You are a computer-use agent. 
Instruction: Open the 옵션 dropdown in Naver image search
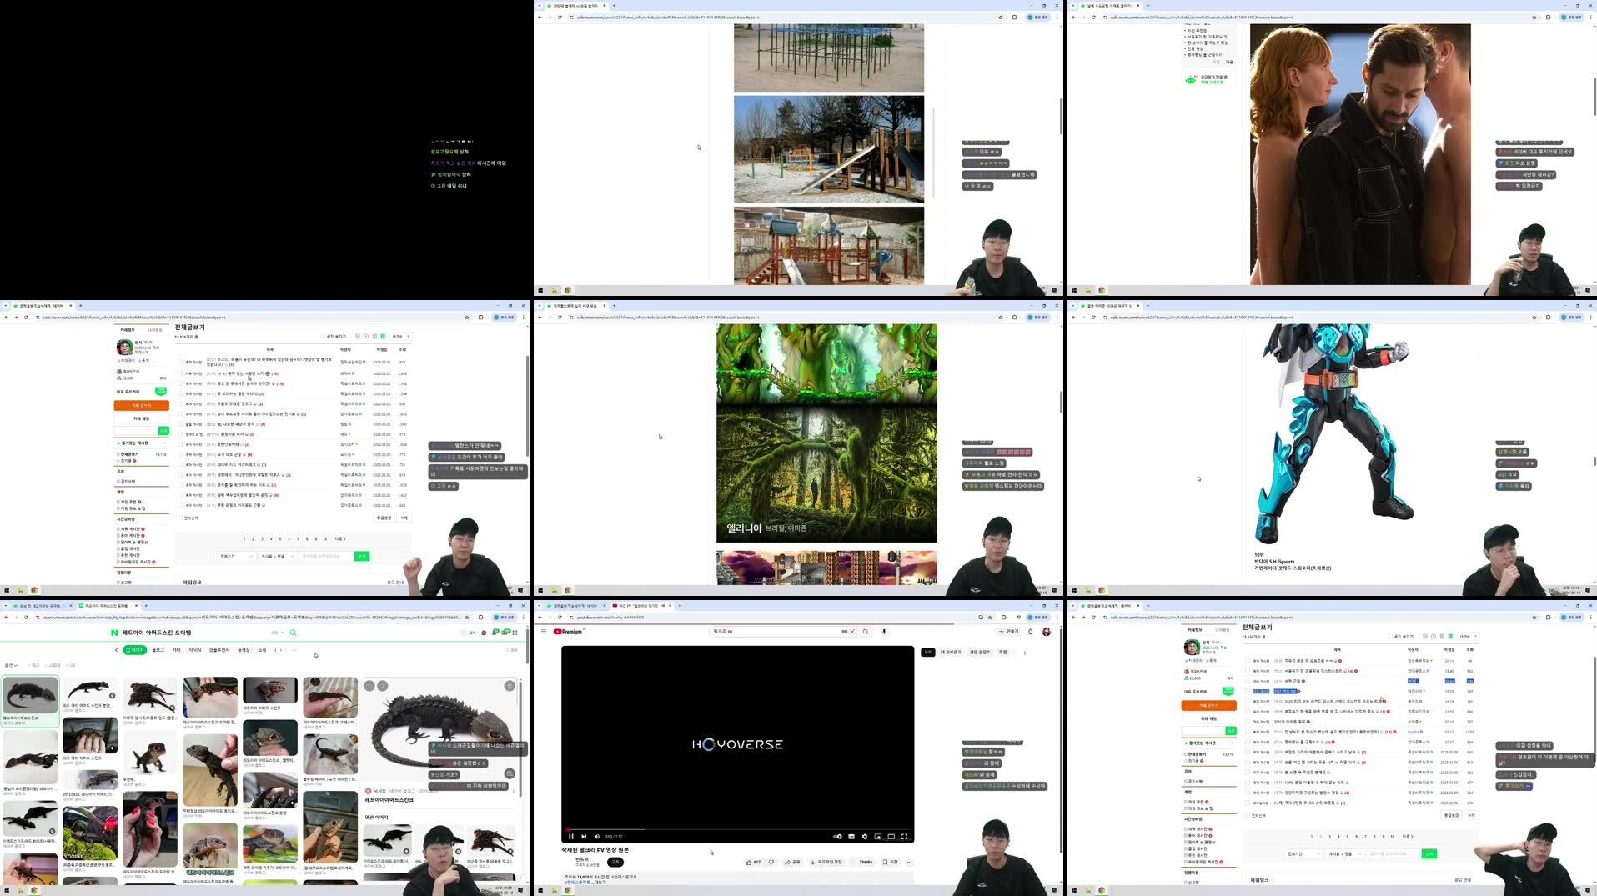[11, 665]
